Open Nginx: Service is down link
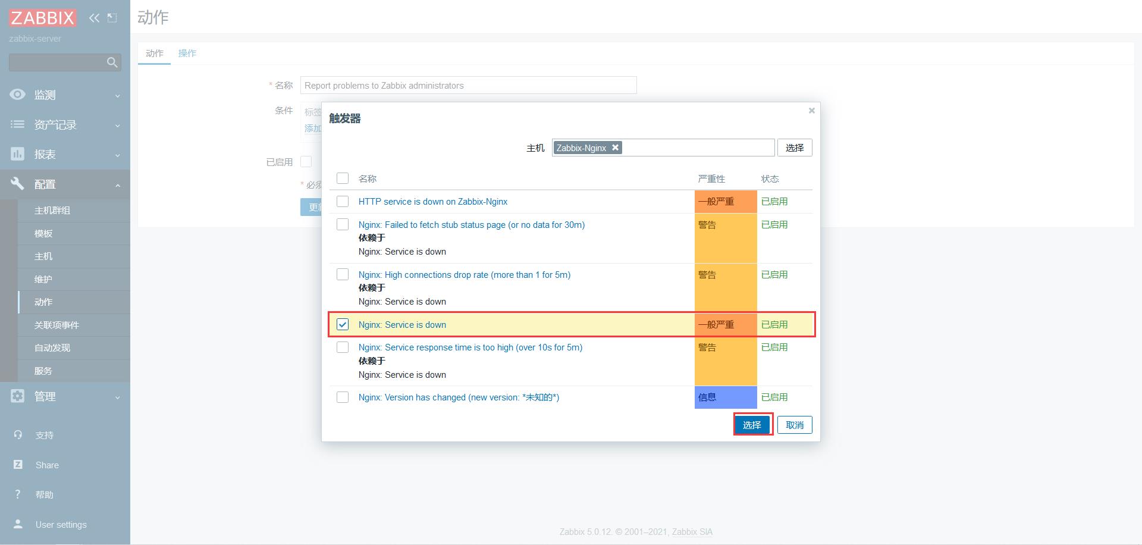This screenshot has width=1142, height=545. click(x=402, y=325)
